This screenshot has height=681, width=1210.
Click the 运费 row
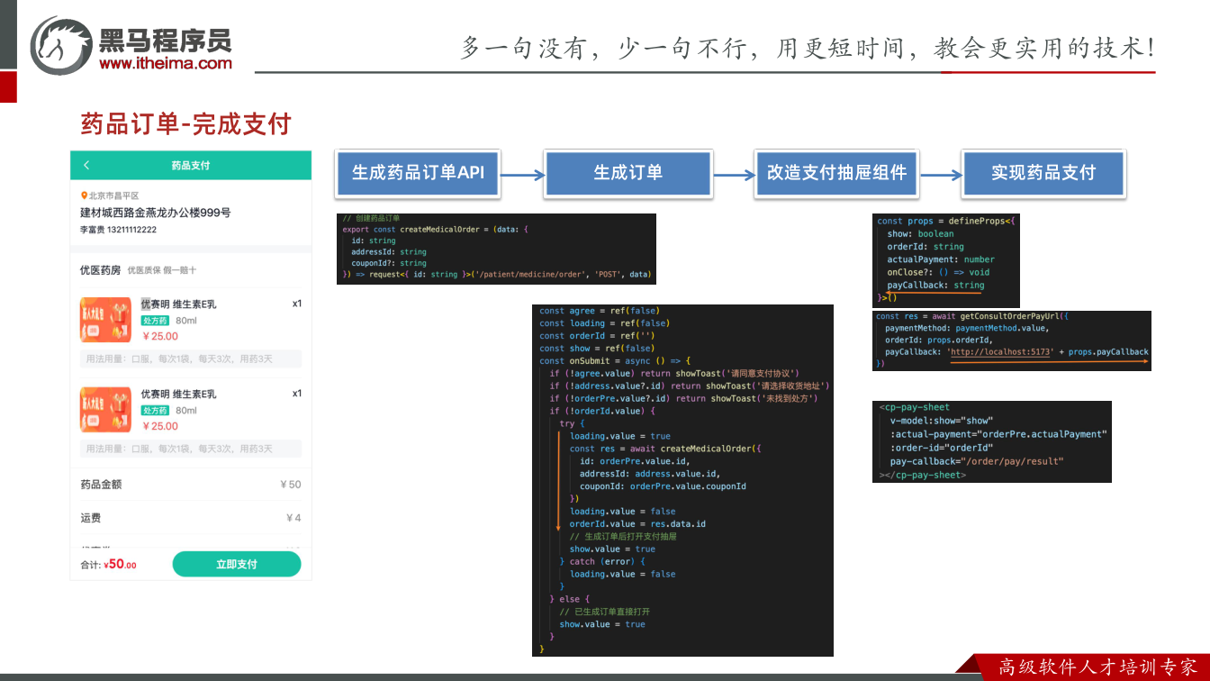click(191, 518)
